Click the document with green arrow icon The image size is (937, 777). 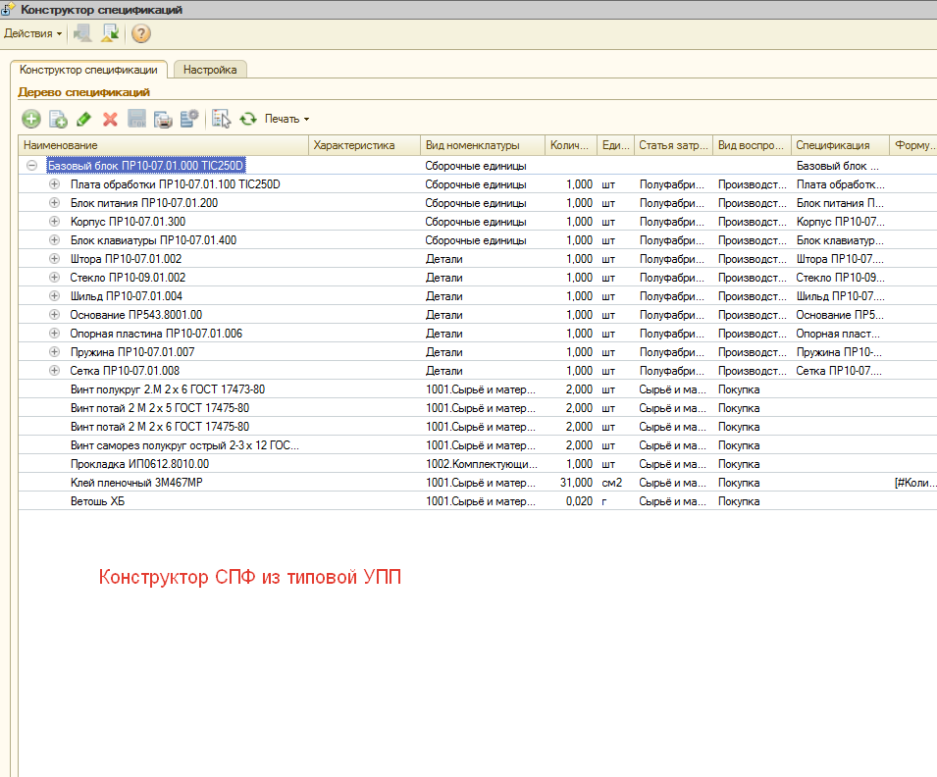click(x=111, y=33)
